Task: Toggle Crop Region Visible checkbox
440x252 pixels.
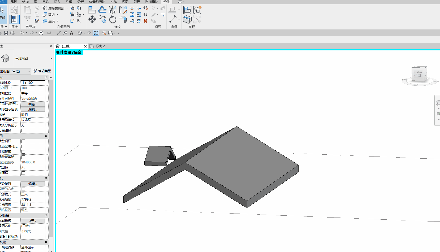Action: [23, 146]
